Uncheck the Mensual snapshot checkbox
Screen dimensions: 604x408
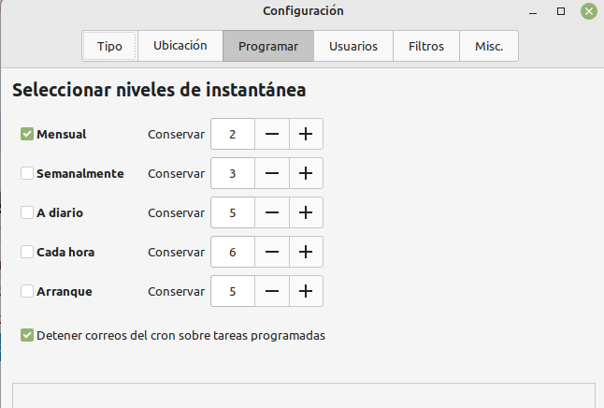tap(27, 134)
